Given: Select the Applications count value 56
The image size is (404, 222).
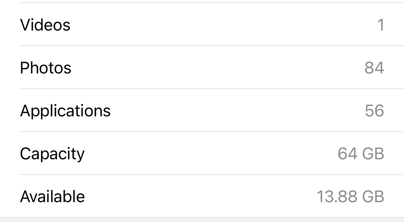Looking at the screenshot, I should click(x=374, y=111).
